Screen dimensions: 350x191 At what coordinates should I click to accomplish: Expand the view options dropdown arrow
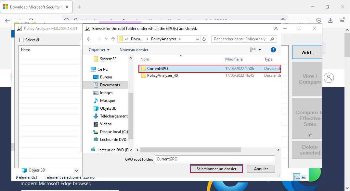pos(260,50)
